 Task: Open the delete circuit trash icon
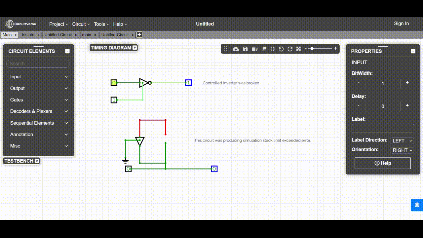coord(254,49)
